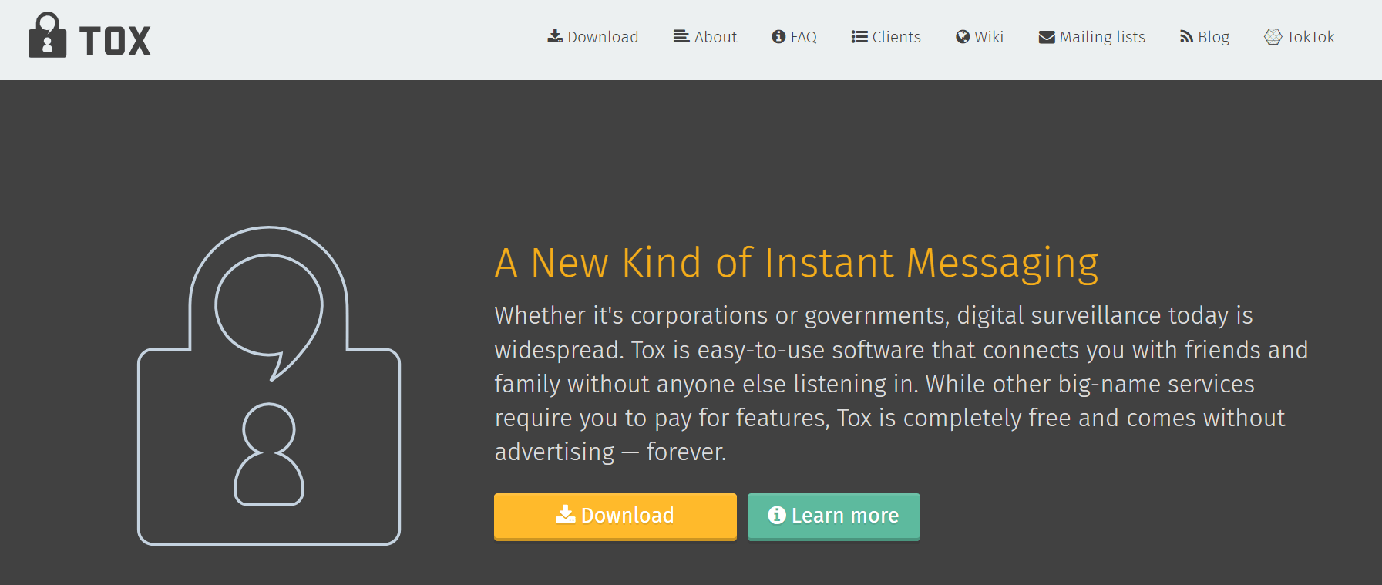Open the About page link
This screenshot has height=585, width=1382.
point(705,37)
